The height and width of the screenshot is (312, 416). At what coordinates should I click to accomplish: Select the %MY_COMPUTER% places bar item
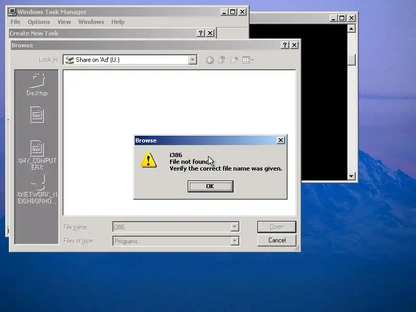click(37, 155)
